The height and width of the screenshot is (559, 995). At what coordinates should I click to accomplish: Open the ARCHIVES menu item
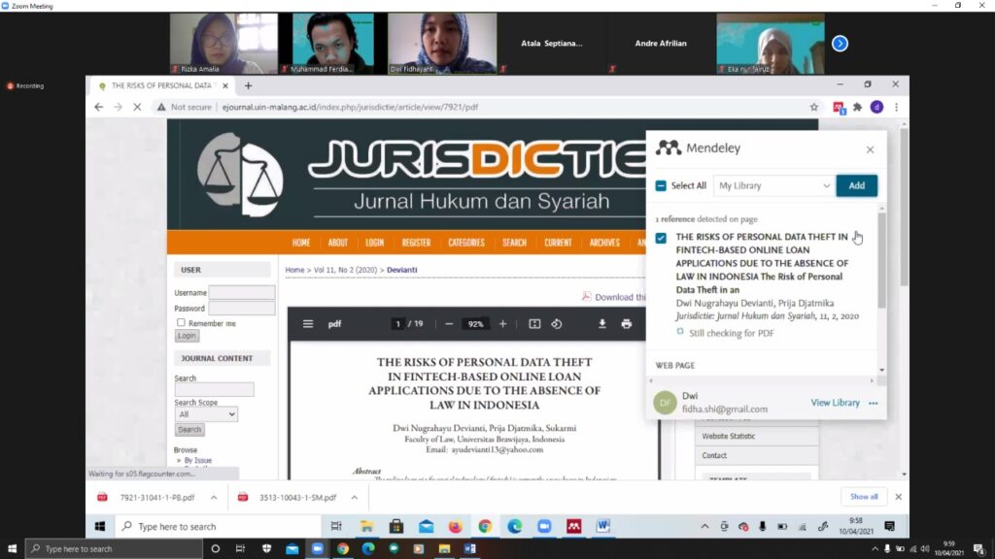(603, 243)
